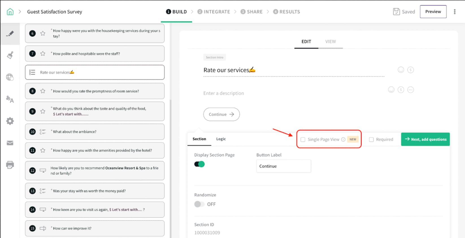
Task: Click the Saved disk icon
Action: (x=396, y=12)
